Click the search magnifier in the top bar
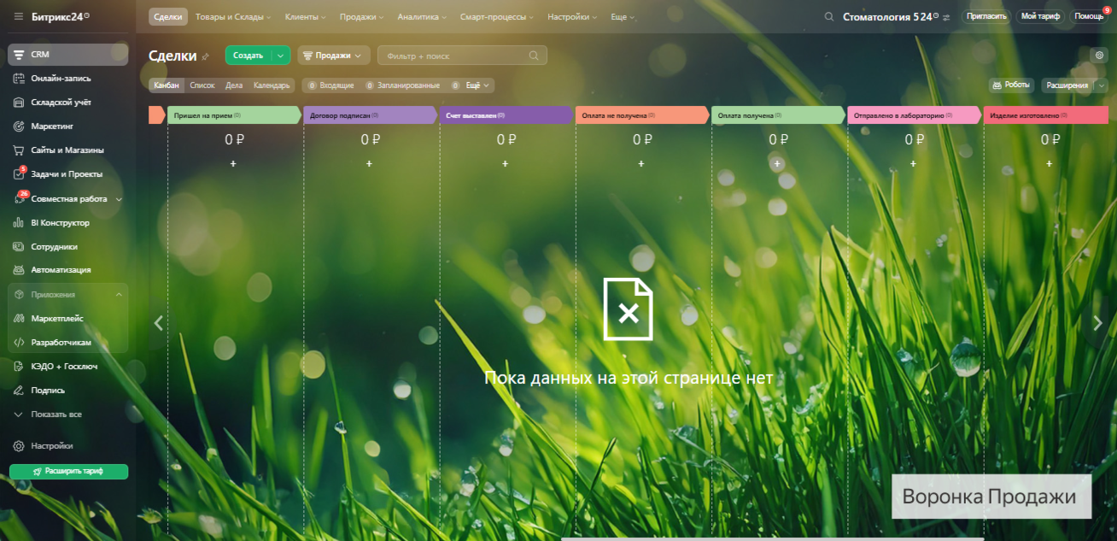 point(828,16)
